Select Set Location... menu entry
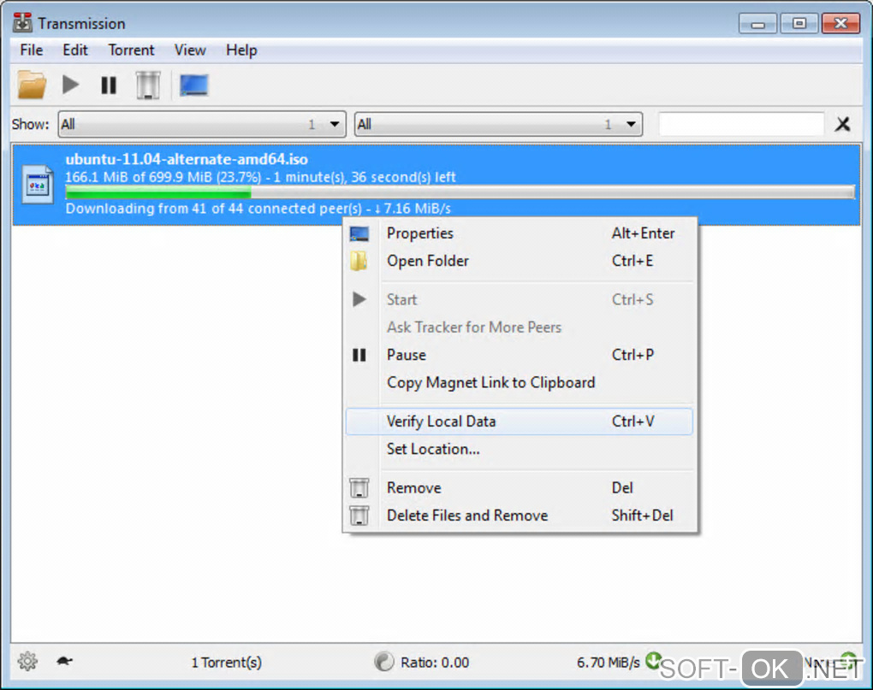Viewport: 873px width, 690px height. click(519, 449)
